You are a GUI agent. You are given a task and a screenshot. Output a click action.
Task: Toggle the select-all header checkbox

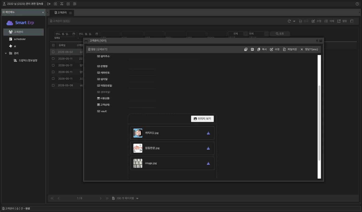[x=53, y=45]
